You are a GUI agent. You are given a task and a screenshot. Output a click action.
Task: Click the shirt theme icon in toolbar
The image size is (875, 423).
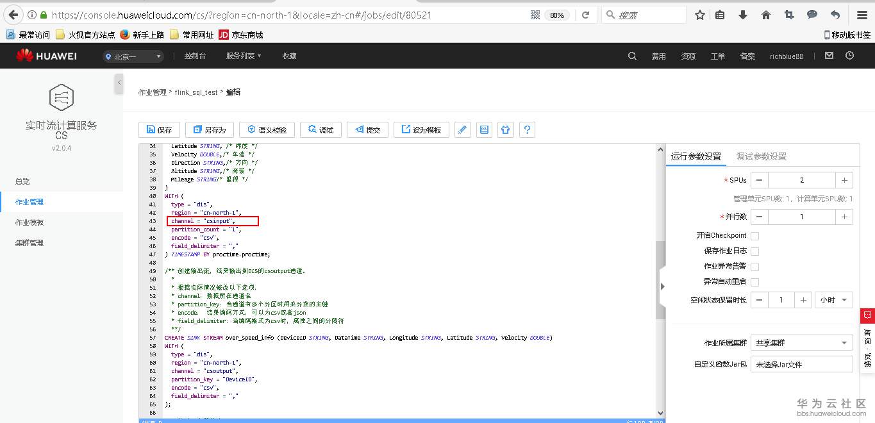point(506,129)
